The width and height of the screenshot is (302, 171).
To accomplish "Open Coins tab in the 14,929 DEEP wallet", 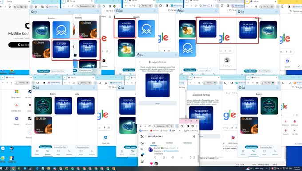I will coord(37,152).
